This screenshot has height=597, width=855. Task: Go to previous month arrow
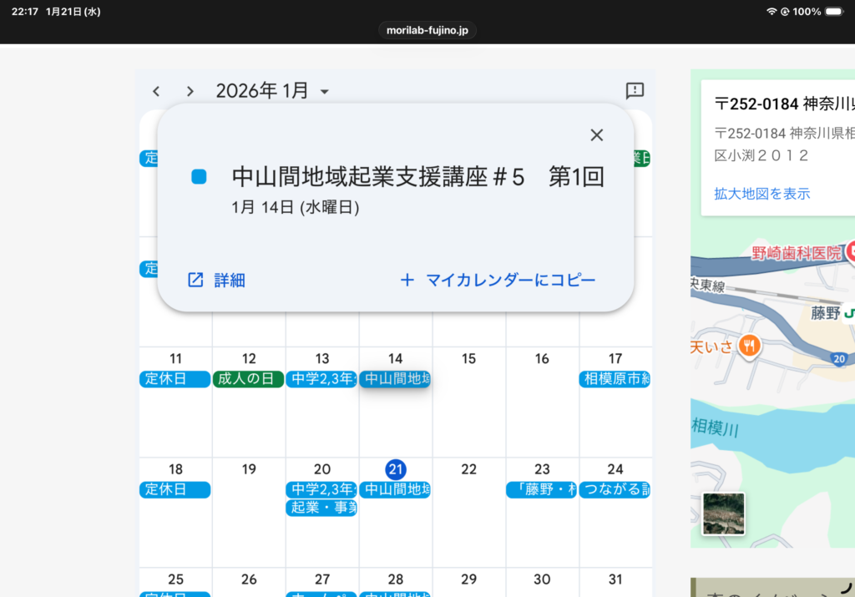pyautogui.click(x=156, y=91)
